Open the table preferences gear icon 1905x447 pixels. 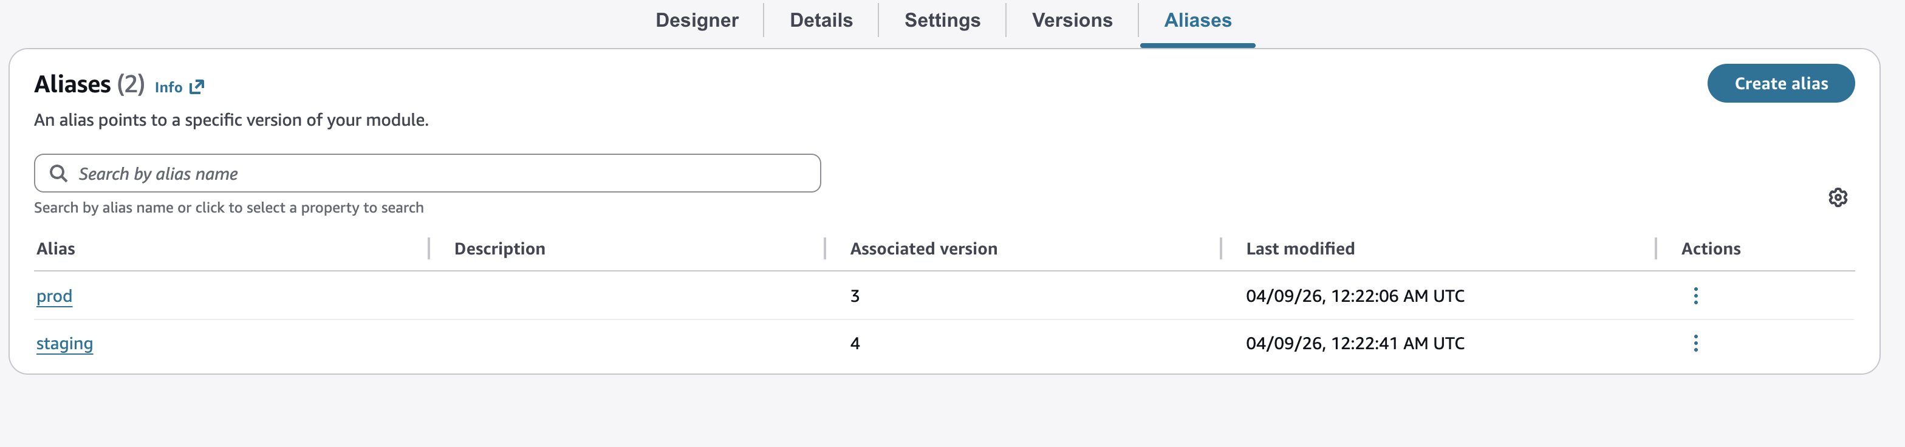tap(1838, 197)
